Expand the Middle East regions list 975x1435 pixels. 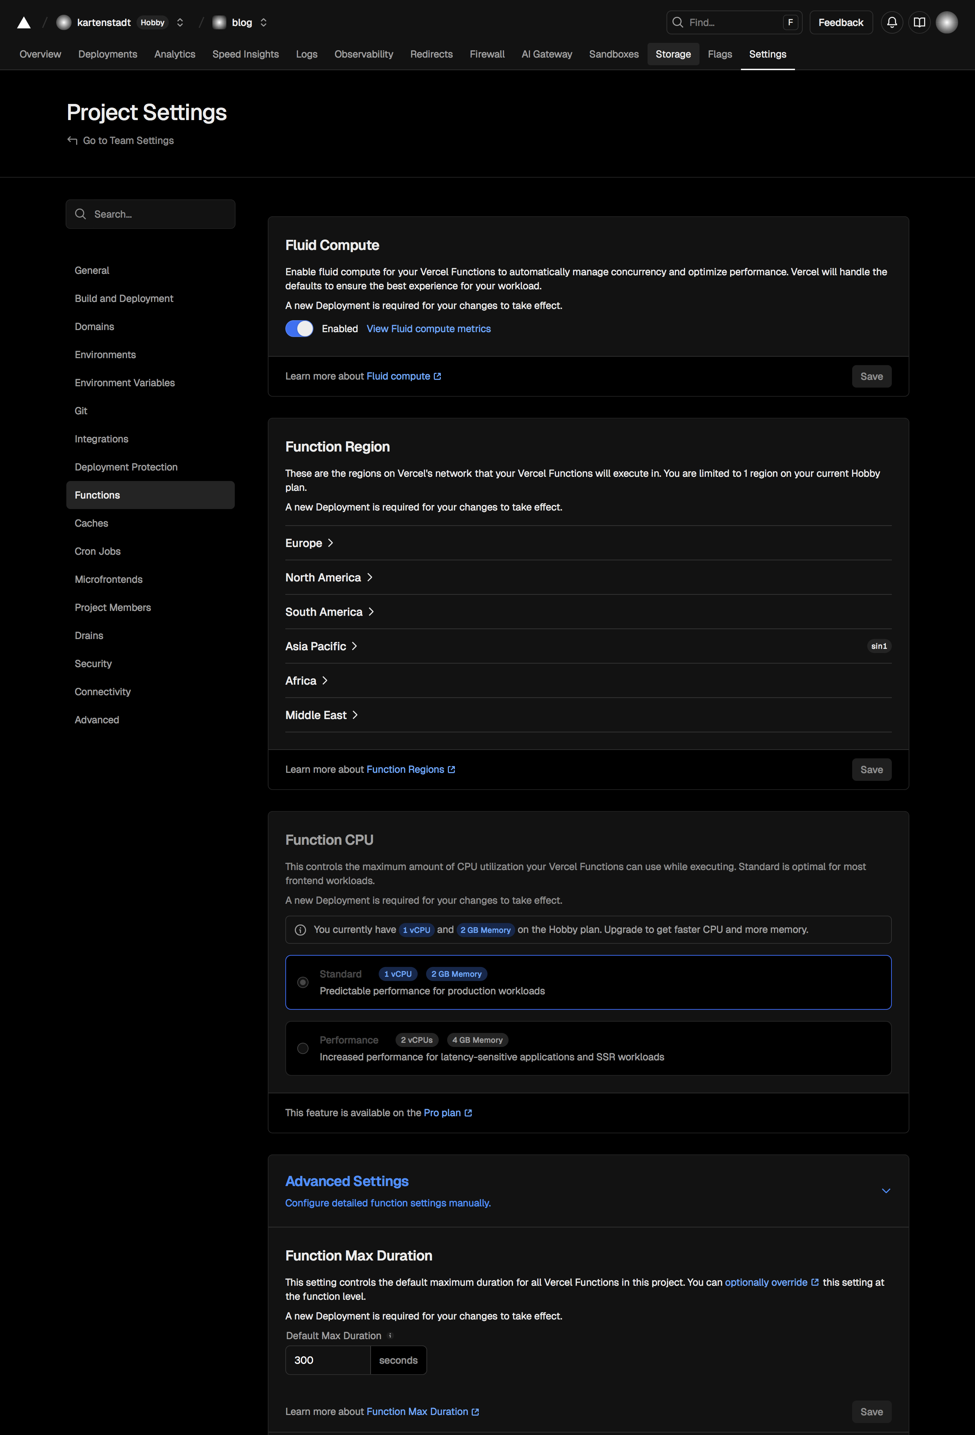[321, 716]
